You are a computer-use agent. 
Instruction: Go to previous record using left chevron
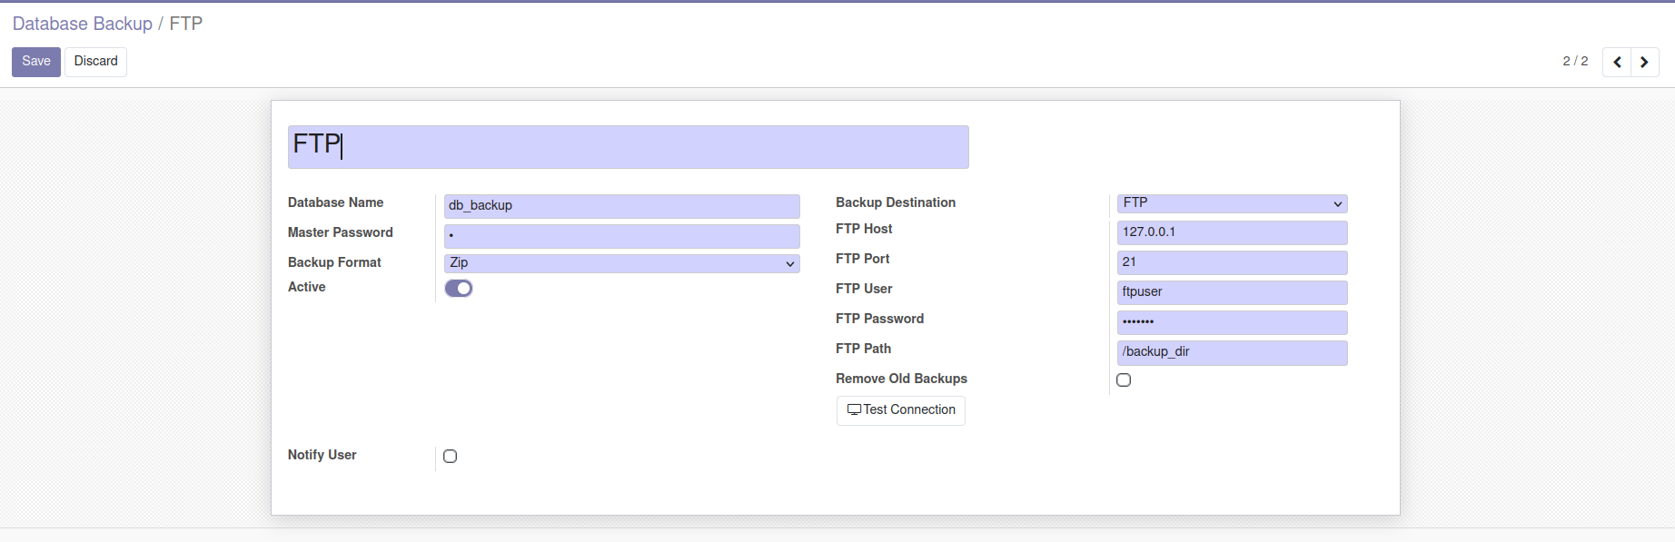point(1617,62)
